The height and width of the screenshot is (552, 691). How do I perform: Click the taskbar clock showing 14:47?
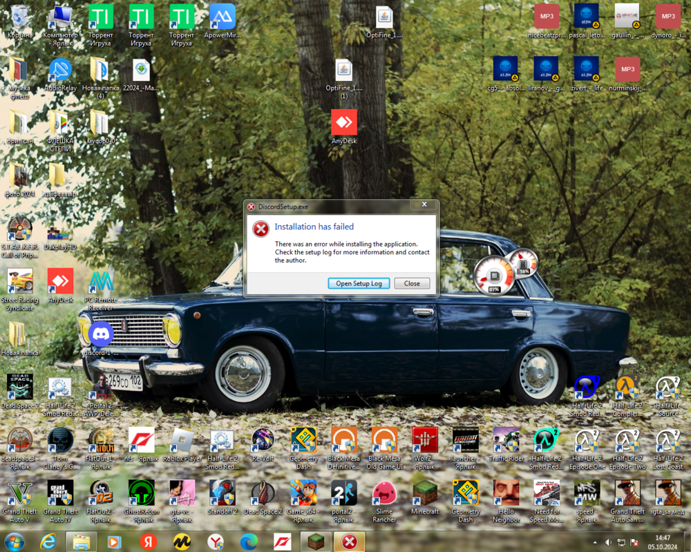[x=663, y=542]
